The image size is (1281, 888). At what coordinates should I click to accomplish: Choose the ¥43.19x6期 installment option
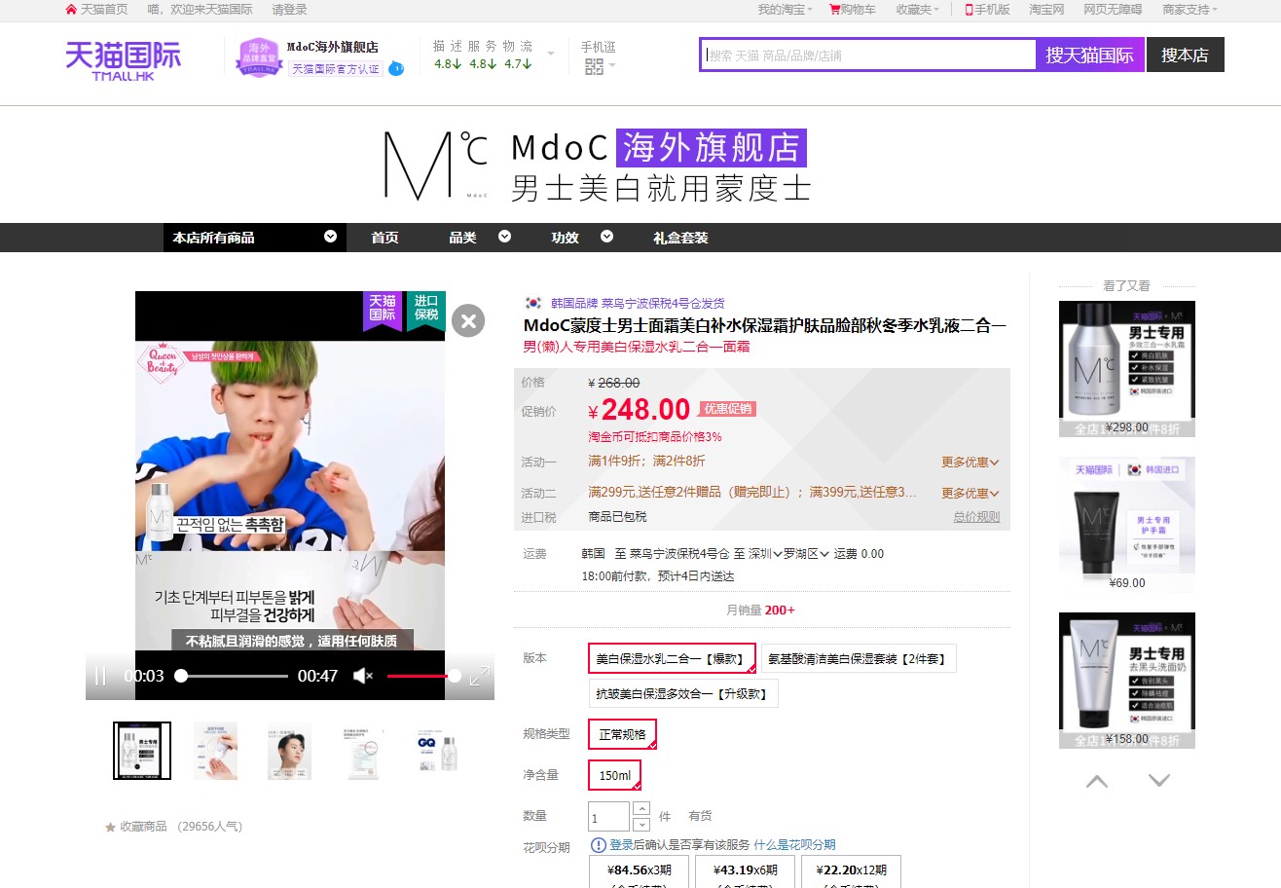pos(745,871)
